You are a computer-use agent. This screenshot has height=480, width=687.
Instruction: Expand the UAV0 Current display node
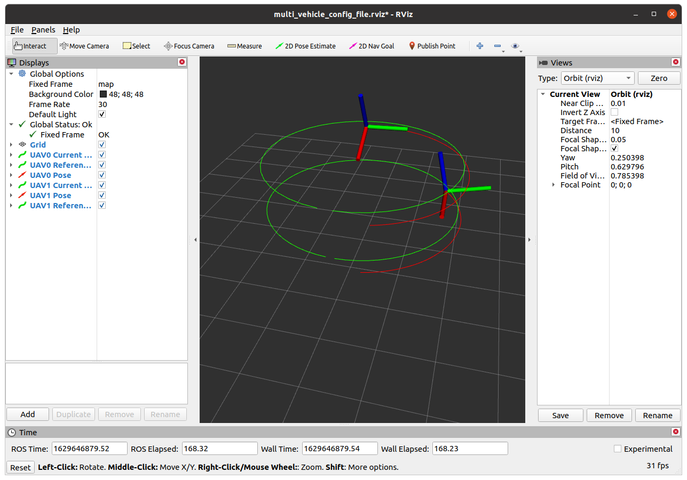click(11, 154)
